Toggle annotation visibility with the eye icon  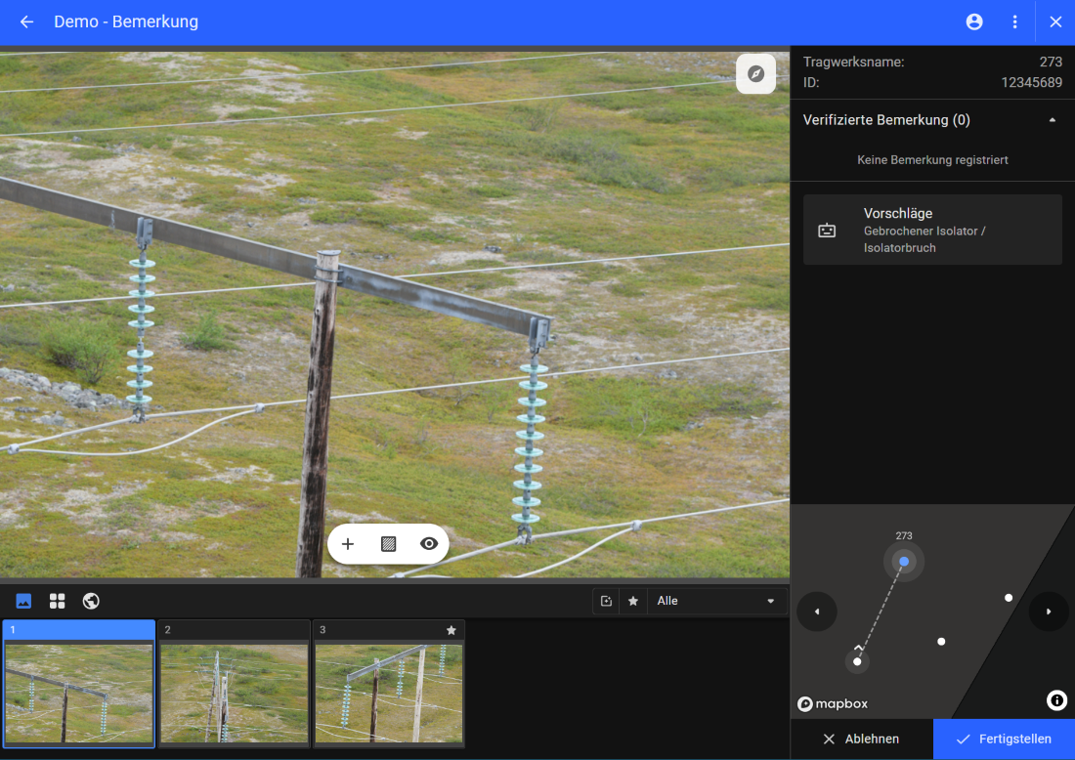[428, 543]
